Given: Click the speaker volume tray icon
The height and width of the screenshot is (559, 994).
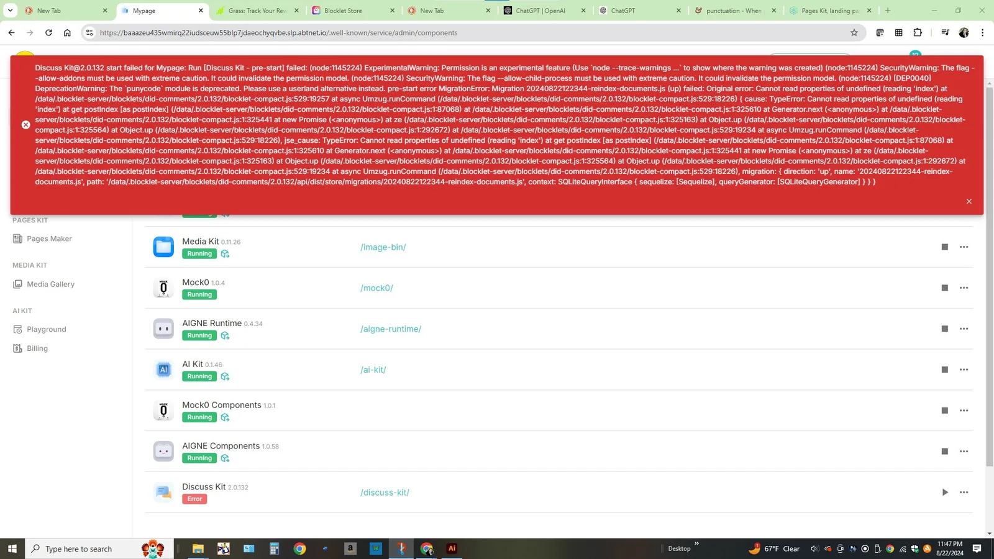Looking at the screenshot, I should 814,549.
